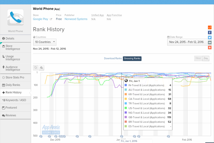
Task: Click the last event marker before Feb 2016
Action: coord(169,136)
